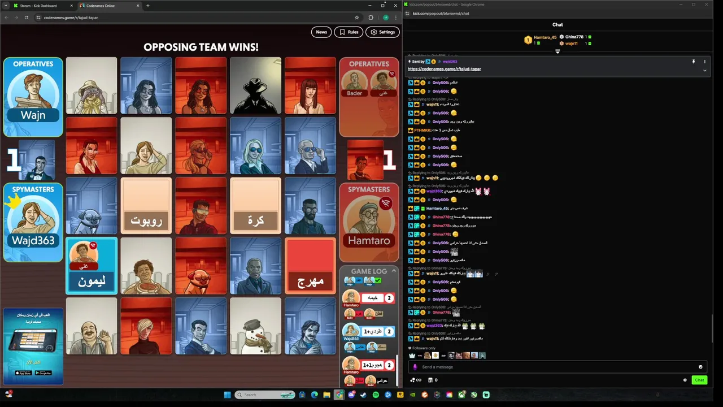The width and height of the screenshot is (723, 407).
Task: Send message with green Chat button
Action: pyautogui.click(x=699, y=380)
